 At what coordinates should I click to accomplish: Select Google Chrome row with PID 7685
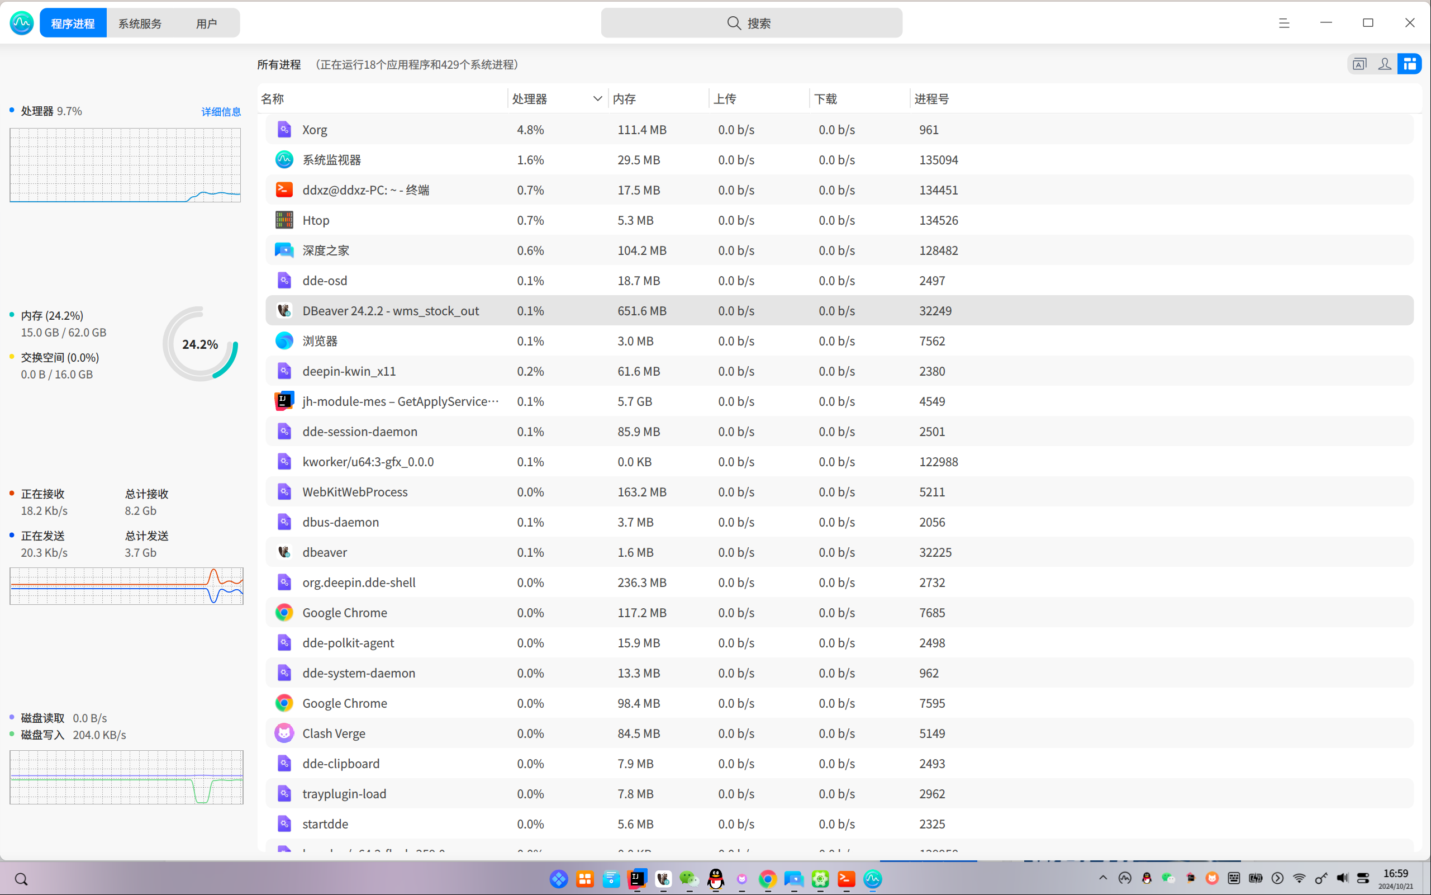(x=839, y=613)
